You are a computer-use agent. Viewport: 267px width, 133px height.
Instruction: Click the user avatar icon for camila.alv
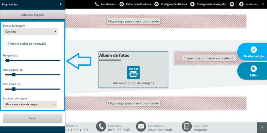[241, 4]
